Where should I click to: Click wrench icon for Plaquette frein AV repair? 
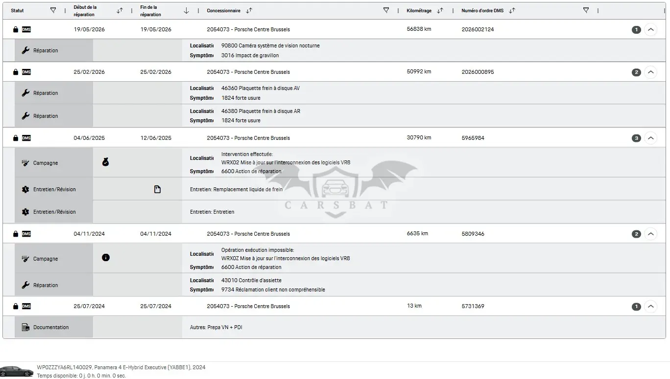25,93
